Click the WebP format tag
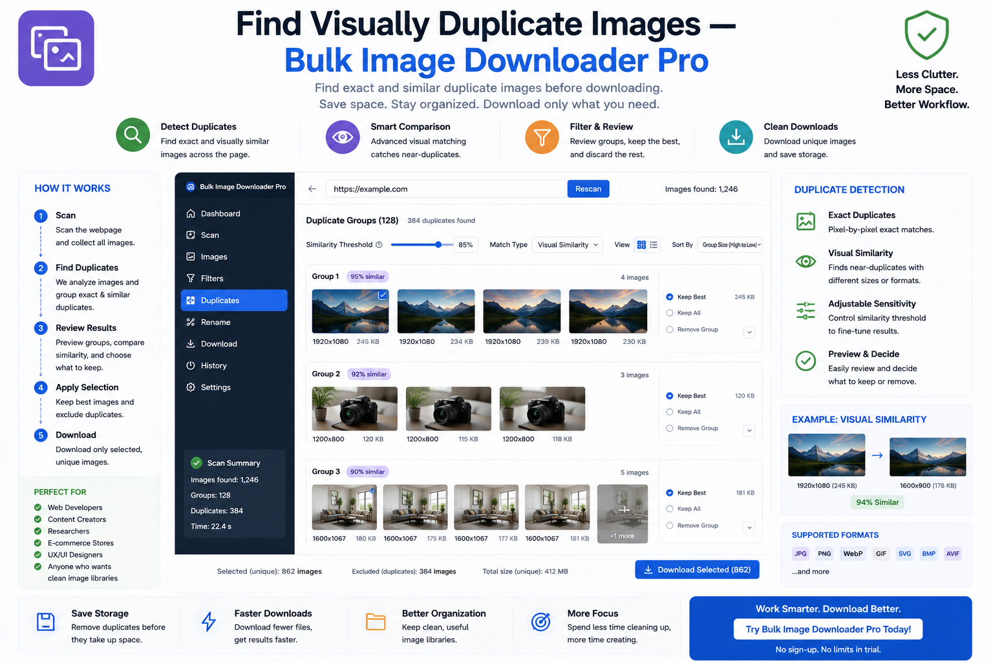 point(853,553)
